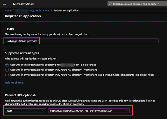The width and height of the screenshot is (167, 119).
Task: Click Register an application breadcrumb text
Action: point(66,10)
